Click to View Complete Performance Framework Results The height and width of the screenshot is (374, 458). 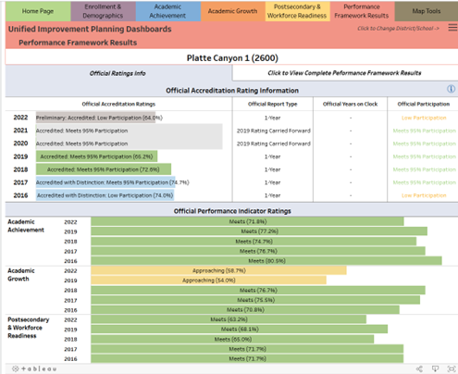tap(344, 73)
